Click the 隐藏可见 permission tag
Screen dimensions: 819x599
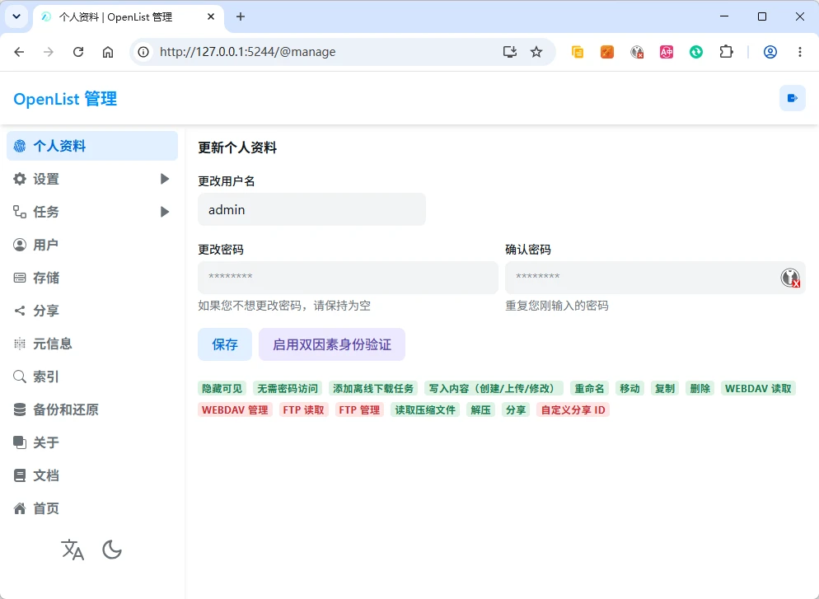(x=222, y=389)
